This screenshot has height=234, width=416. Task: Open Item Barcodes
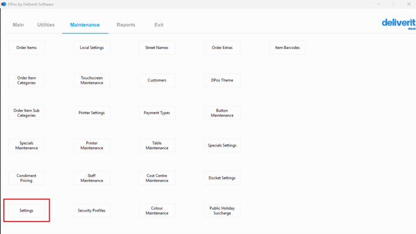coord(287,48)
